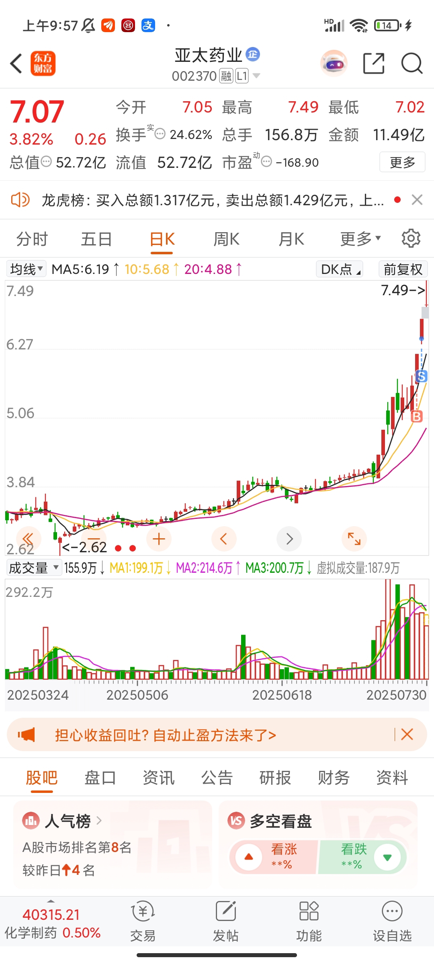Vote 看跌 bearish button
The width and height of the screenshot is (434, 964).
click(362, 857)
